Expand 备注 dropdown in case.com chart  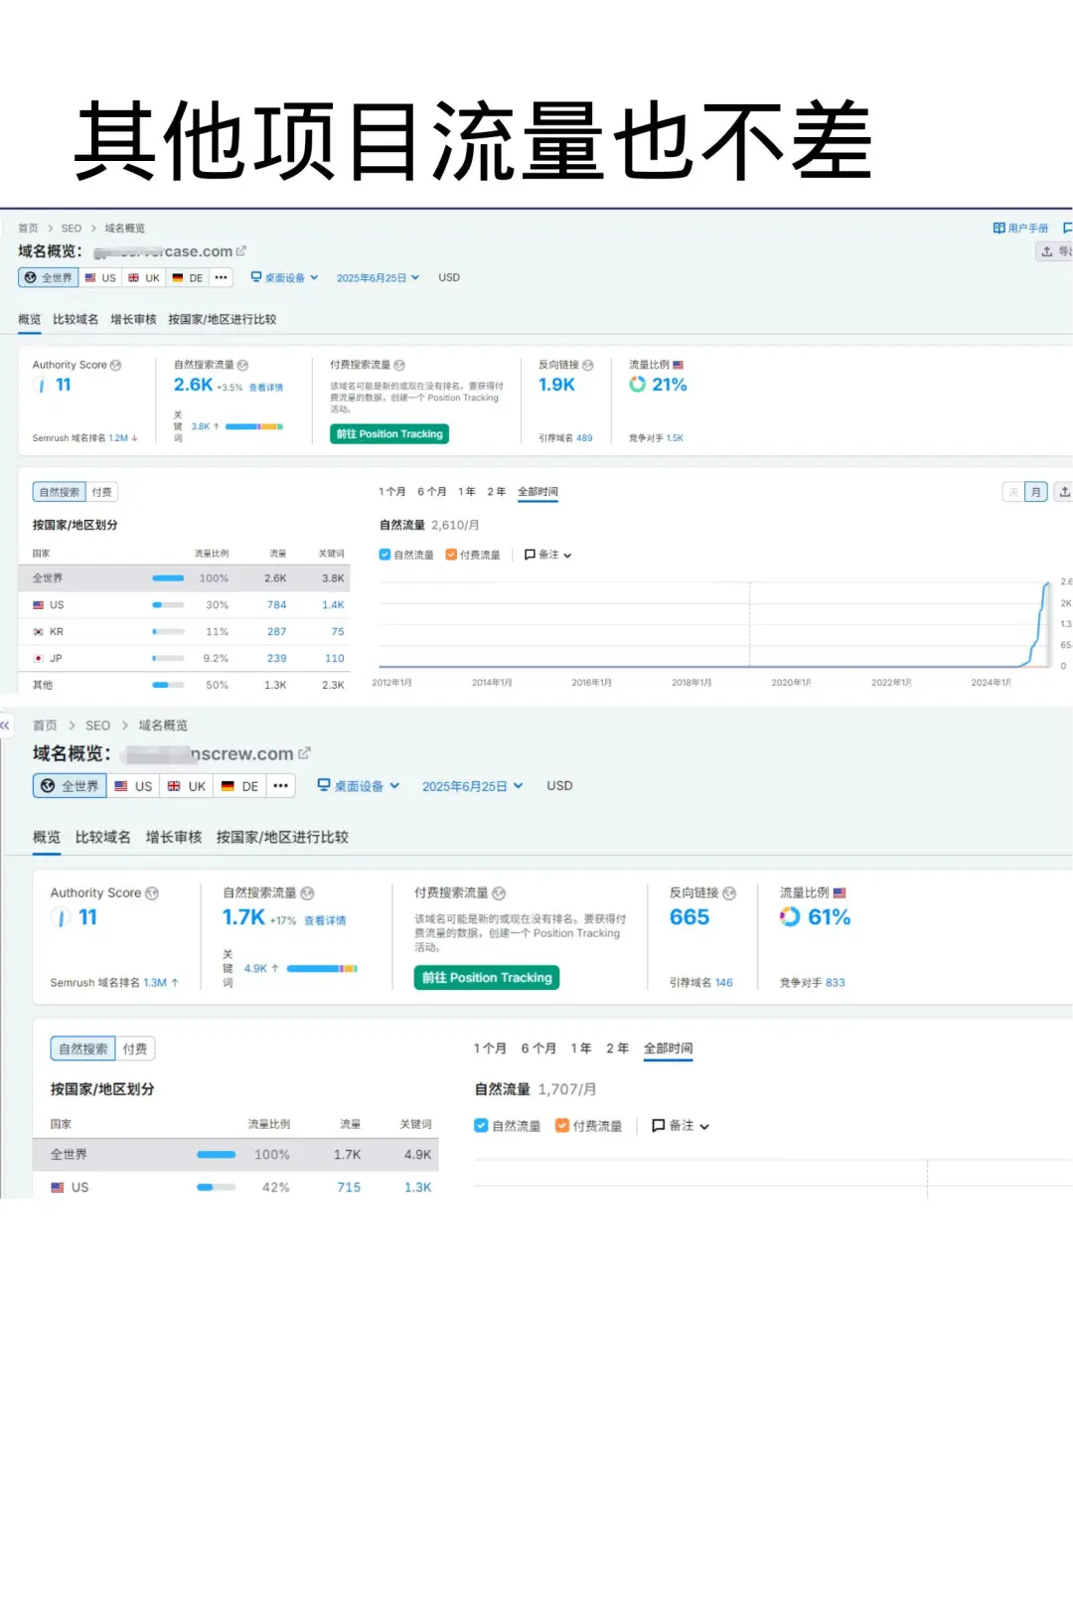coord(548,555)
